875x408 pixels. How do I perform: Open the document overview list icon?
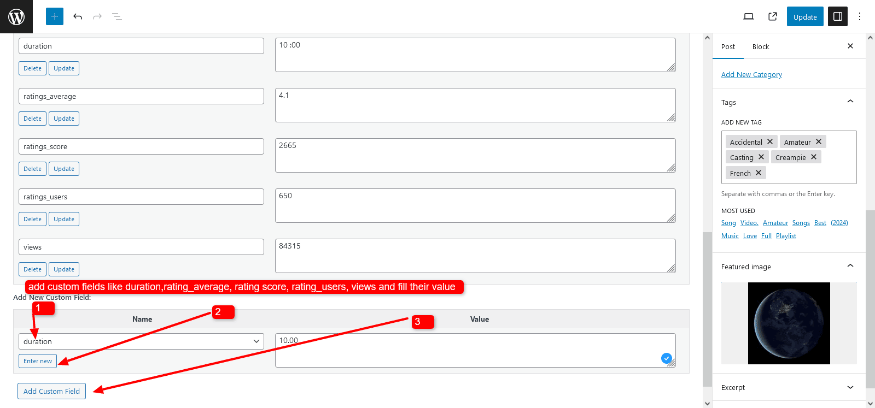click(x=116, y=16)
